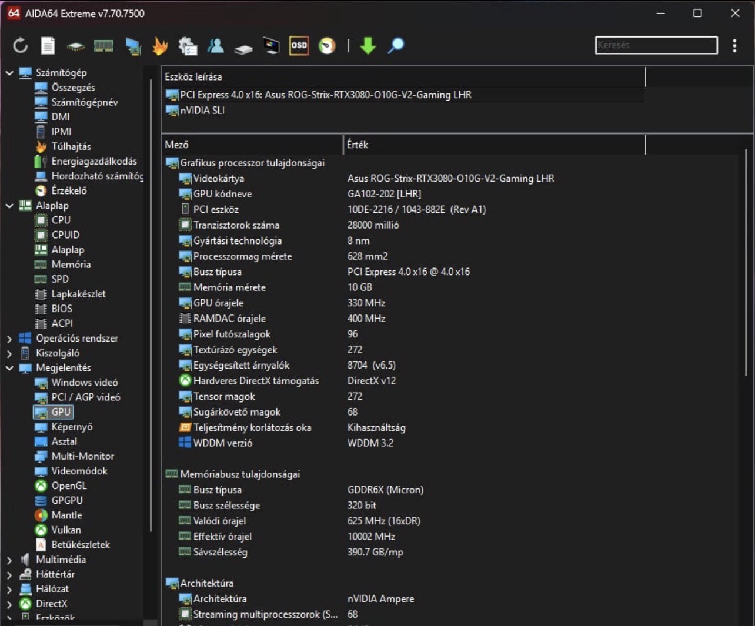
Task: Click the Túlhajtás flame icon in tree
Action: point(41,146)
